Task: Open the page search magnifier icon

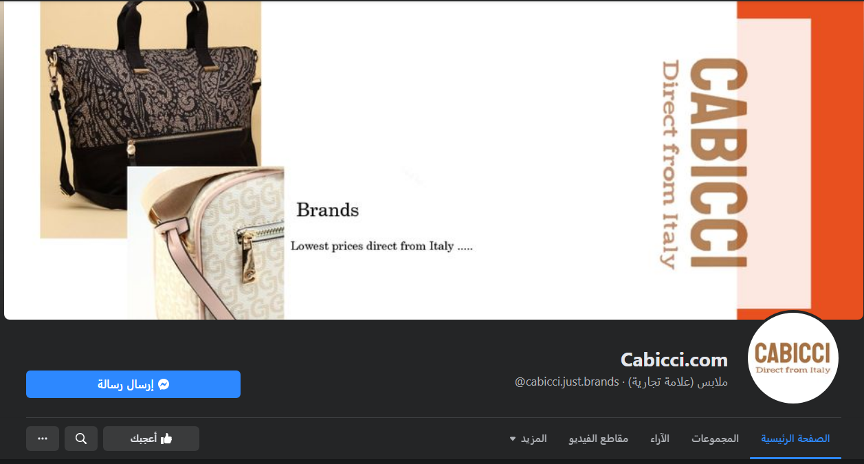Action: pyautogui.click(x=81, y=439)
